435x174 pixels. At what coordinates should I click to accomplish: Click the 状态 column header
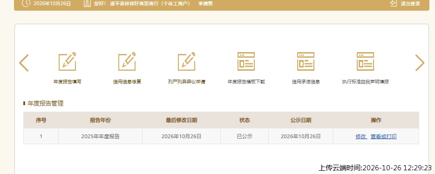tap(245, 120)
